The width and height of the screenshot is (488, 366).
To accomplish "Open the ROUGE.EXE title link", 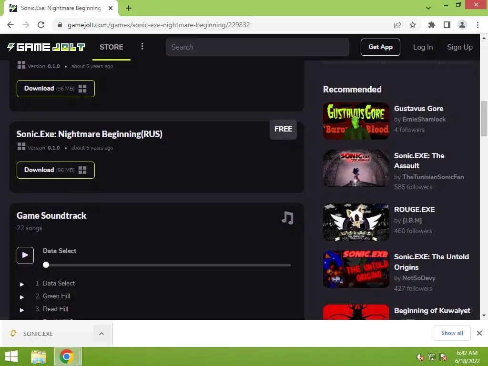I will pos(414,210).
